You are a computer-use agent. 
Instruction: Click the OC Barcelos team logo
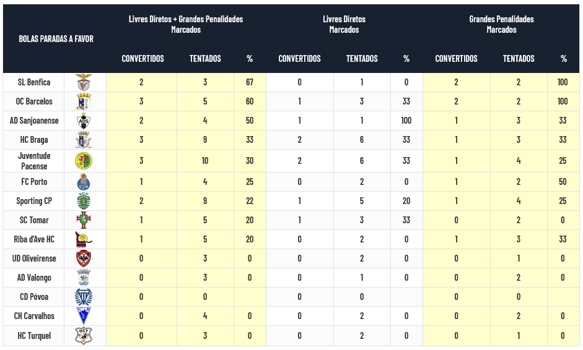tap(83, 101)
